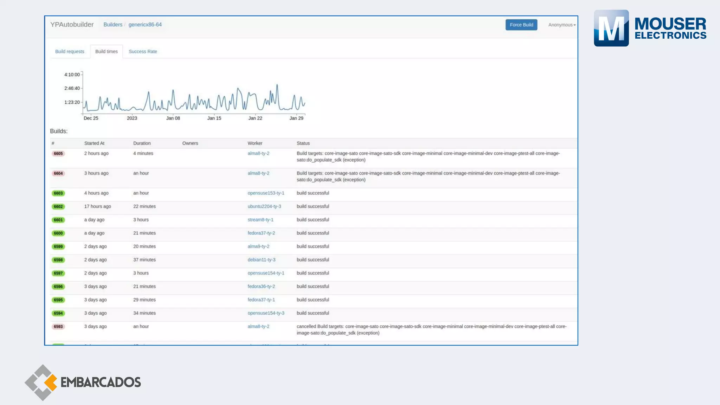The height and width of the screenshot is (405, 720).
Task: Open worker opensuse153-ty-1 link
Action: pos(266,193)
